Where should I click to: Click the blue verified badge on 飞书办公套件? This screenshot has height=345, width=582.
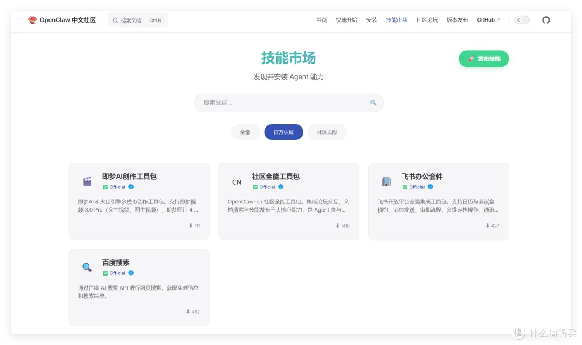pyautogui.click(x=431, y=187)
